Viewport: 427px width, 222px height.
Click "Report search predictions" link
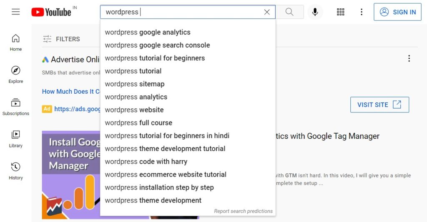pos(243,211)
